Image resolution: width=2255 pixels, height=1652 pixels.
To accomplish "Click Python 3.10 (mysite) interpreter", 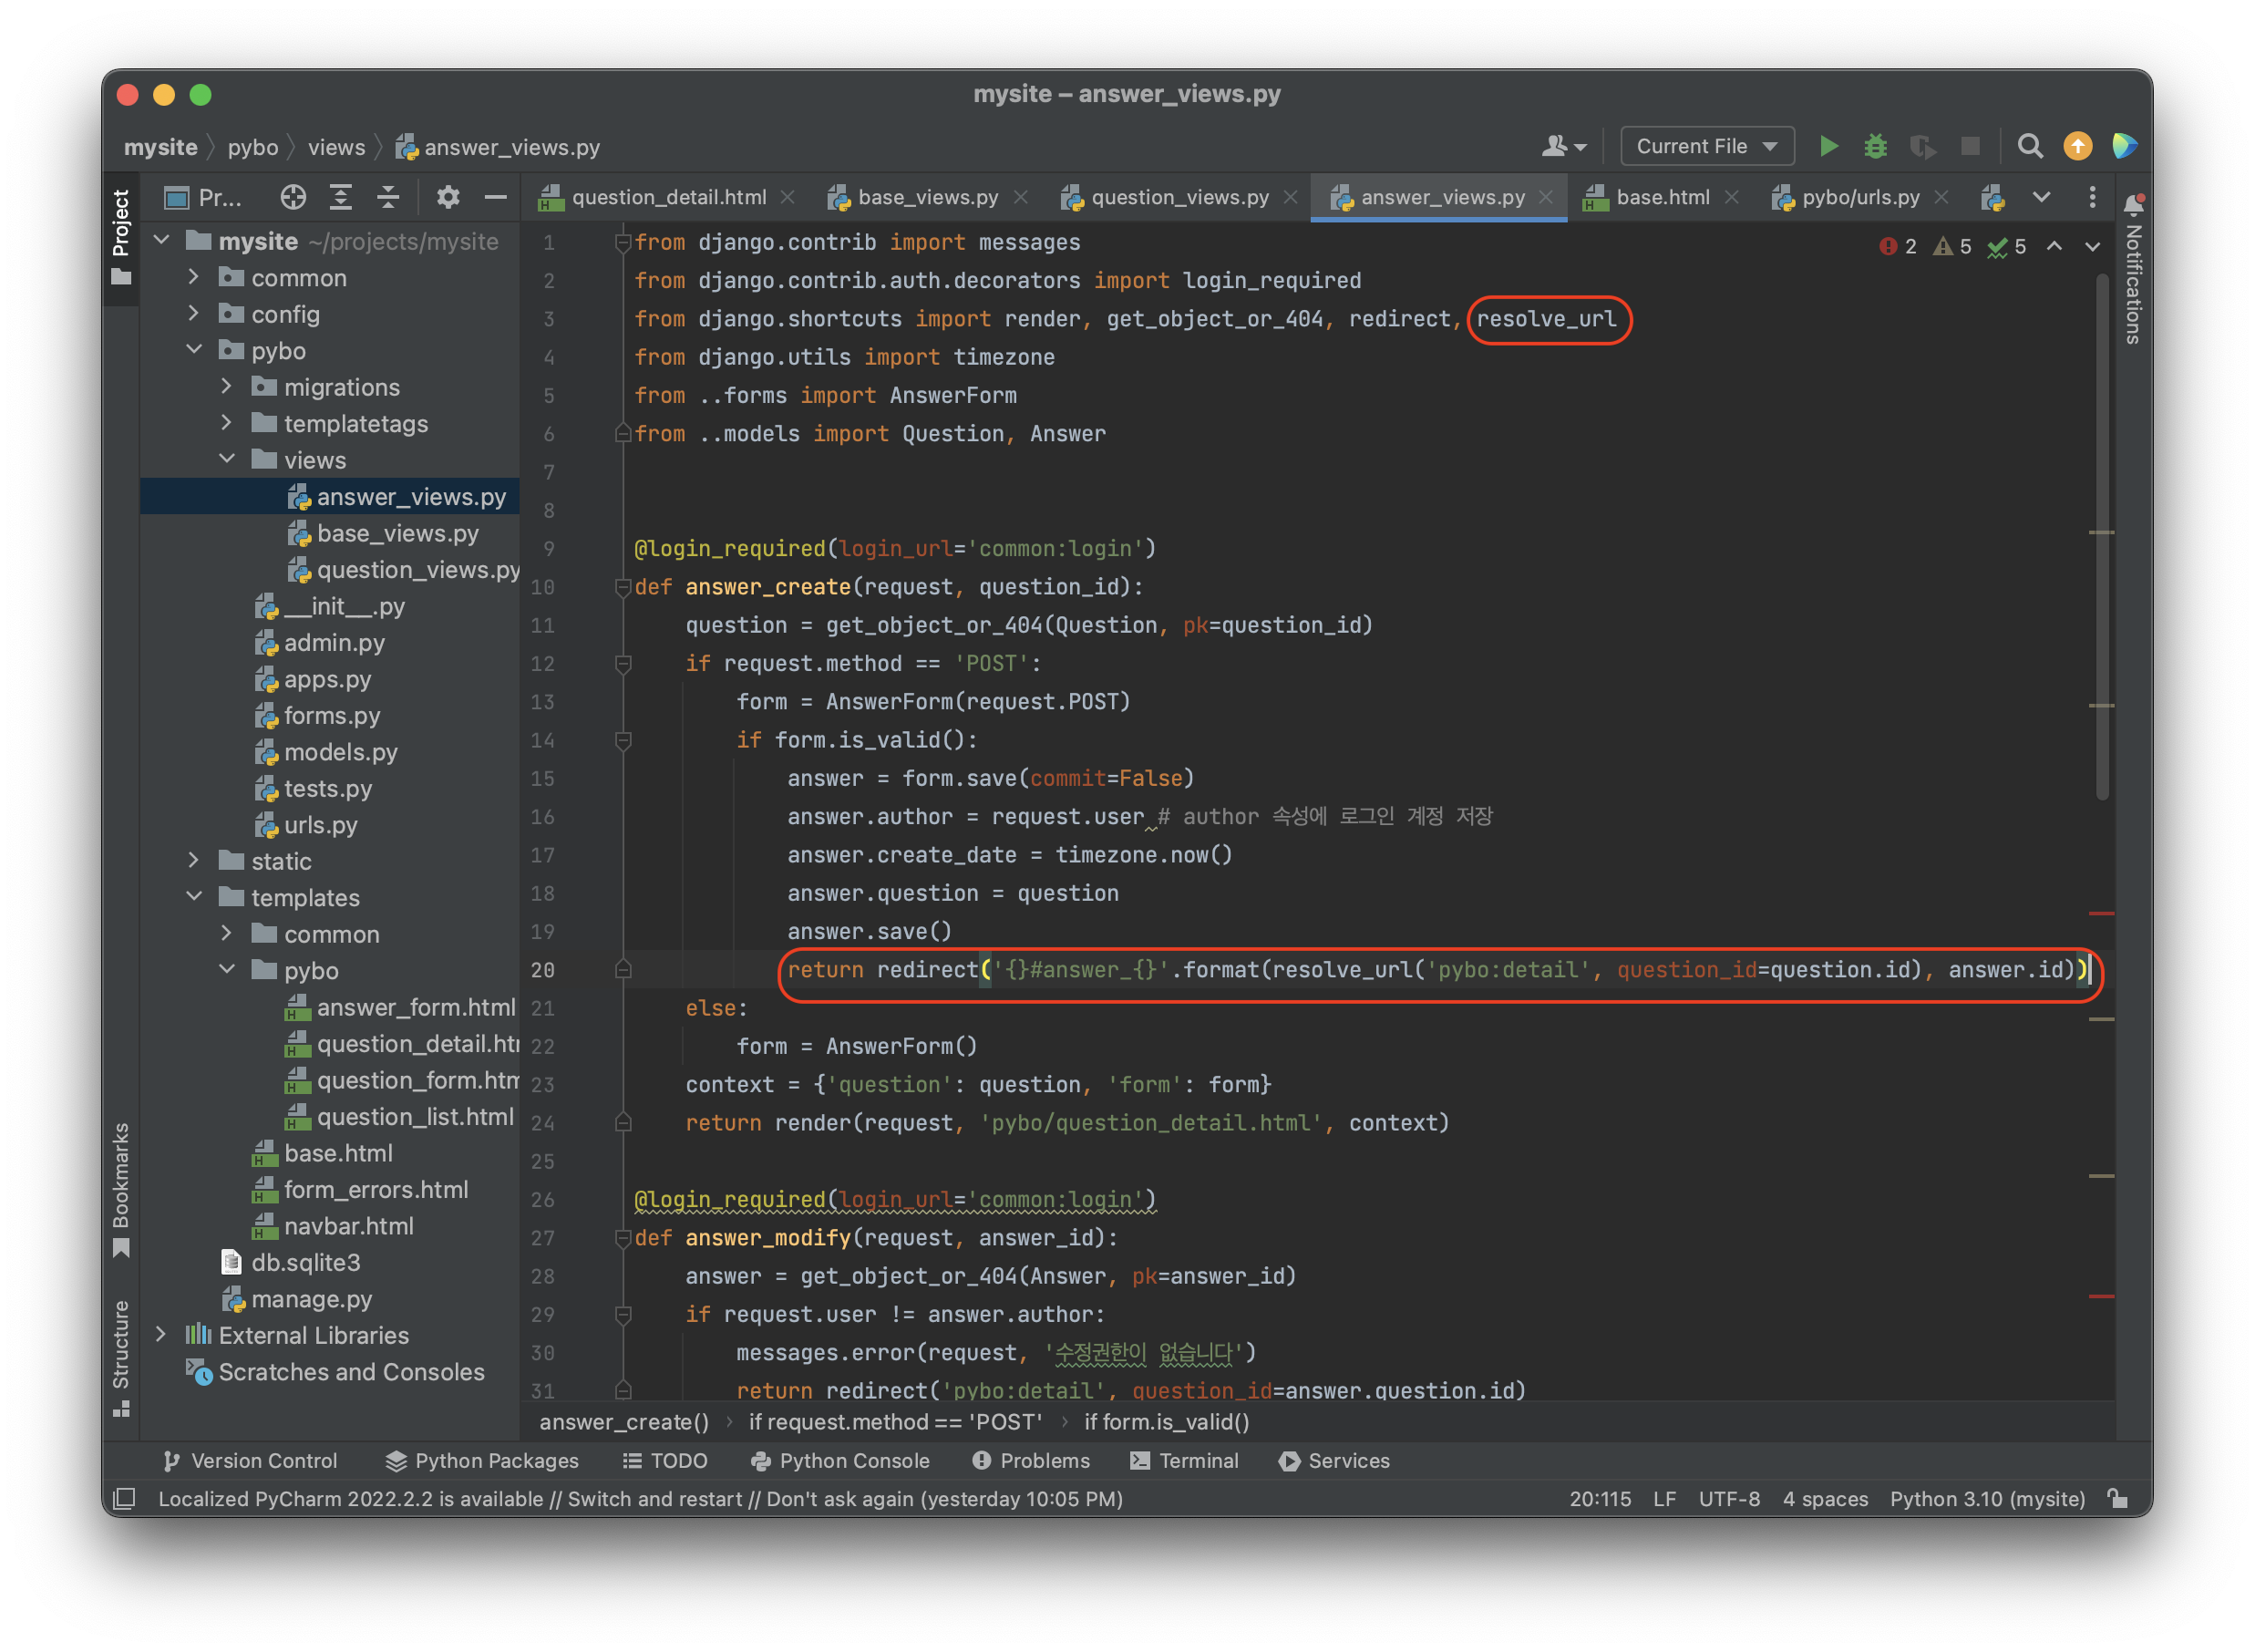I will 1986,1498.
